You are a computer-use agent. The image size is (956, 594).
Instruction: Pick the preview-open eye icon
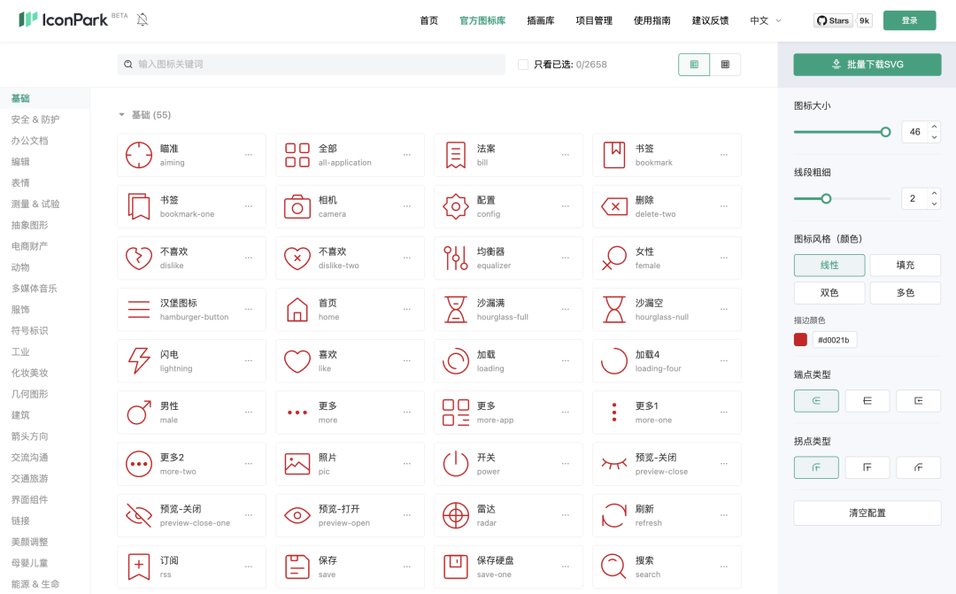pyautogui.click(x=297, y=515)
